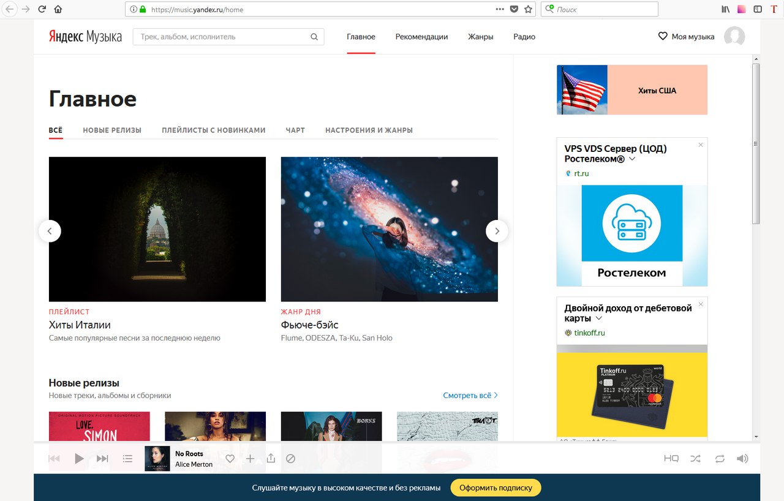The width and height of the screenshot is (784, 501).
Task: Block the track with dislike icon
Action: [x=291, y=458]
